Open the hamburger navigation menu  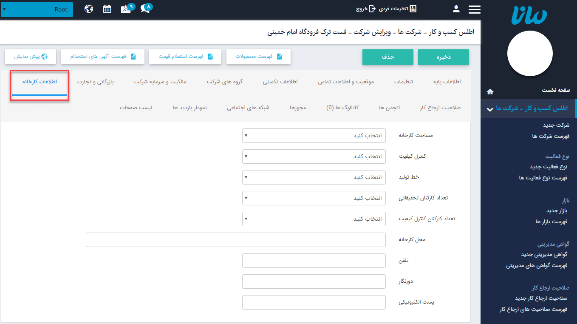click(x=475, y=9)
